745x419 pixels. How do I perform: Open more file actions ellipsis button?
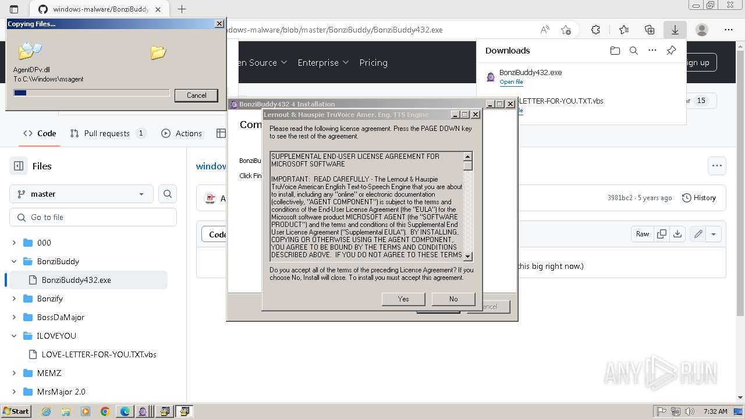pyautogui.click(x=717, y=166)
